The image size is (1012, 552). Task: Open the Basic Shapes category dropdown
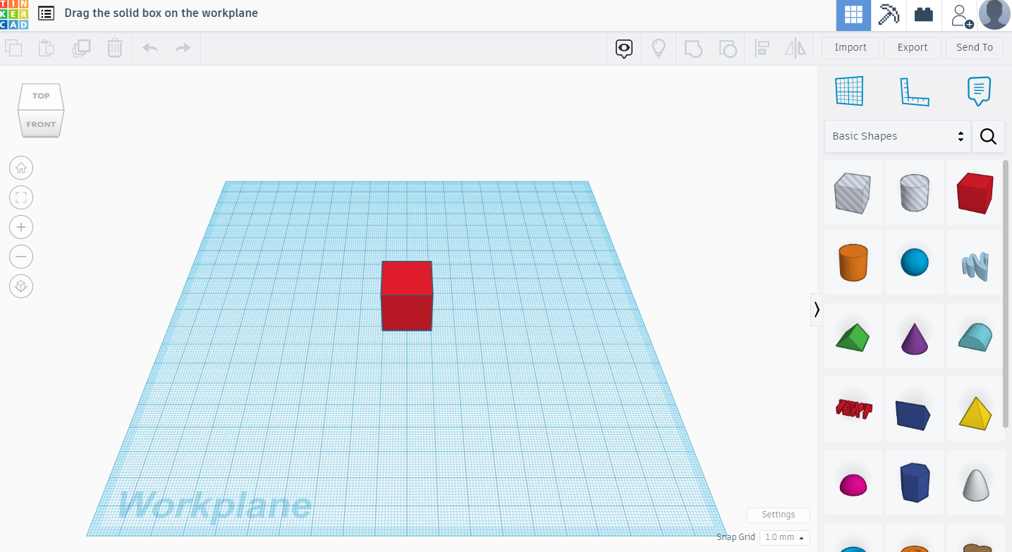click(898, 136)
